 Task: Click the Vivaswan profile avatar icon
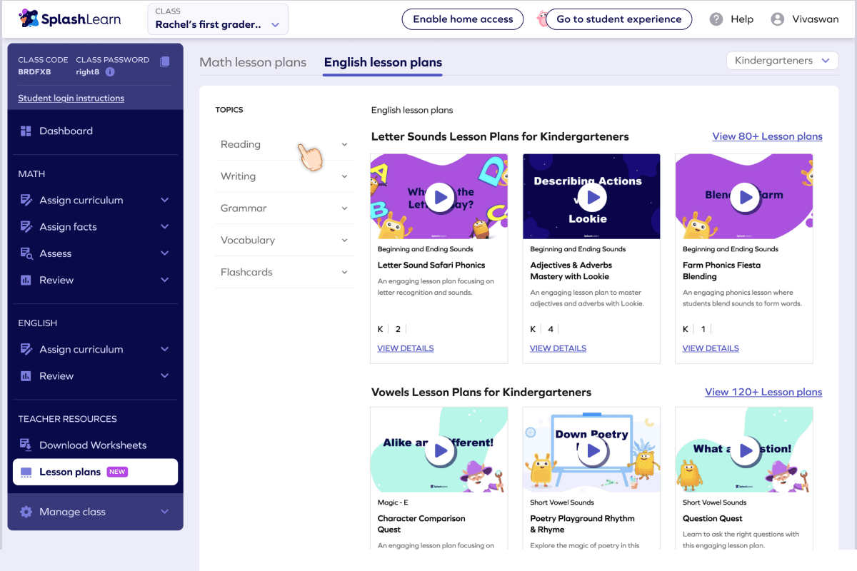pos(778,19)
